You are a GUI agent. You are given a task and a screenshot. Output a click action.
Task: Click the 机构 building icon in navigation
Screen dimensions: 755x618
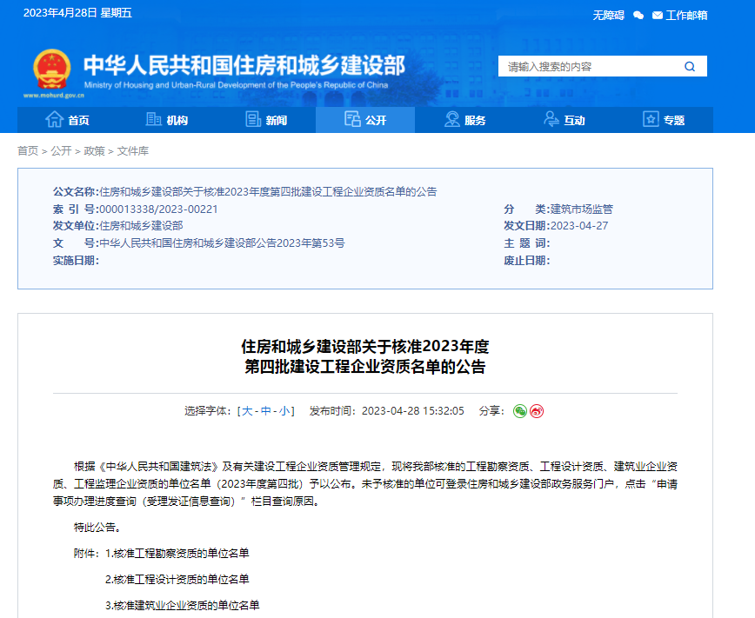point(151,121)
